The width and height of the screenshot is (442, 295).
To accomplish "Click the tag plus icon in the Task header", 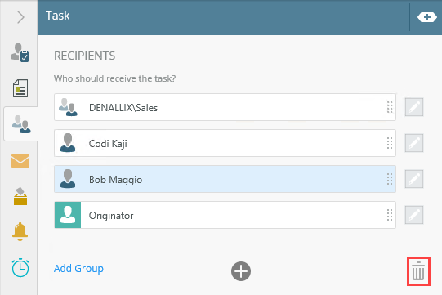I will (427, 17).
